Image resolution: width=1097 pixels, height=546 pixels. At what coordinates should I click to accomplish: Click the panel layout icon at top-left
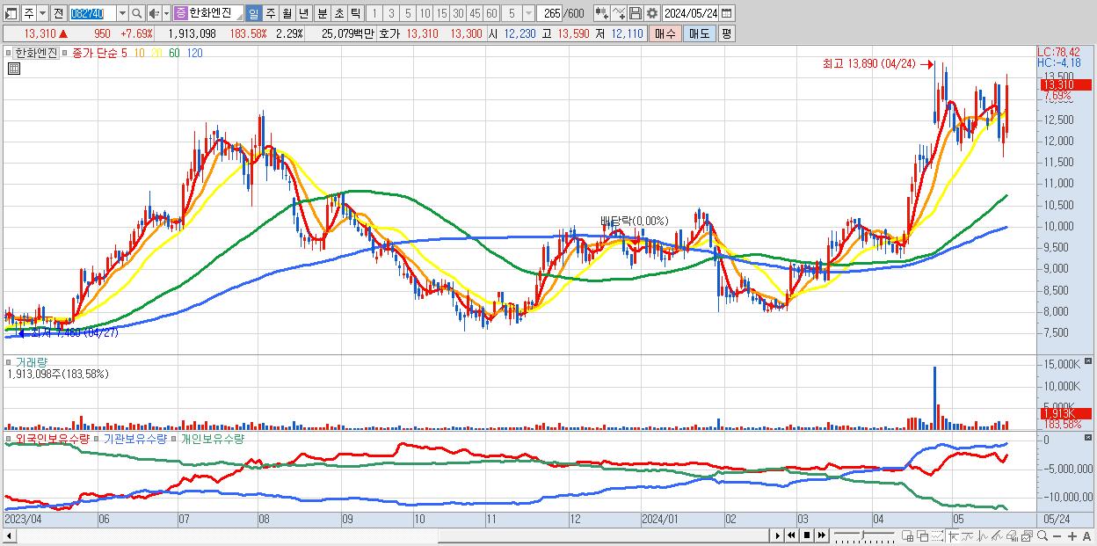11,13
